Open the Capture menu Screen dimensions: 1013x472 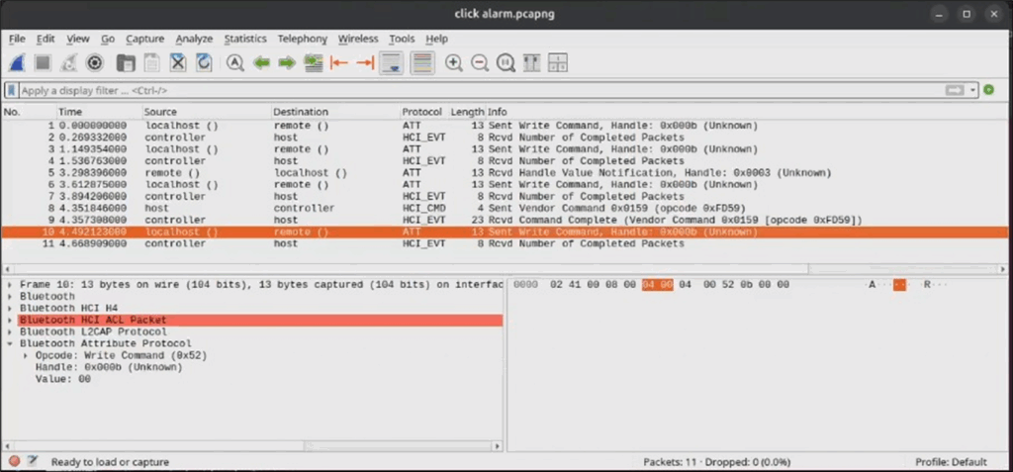(144, 39)
